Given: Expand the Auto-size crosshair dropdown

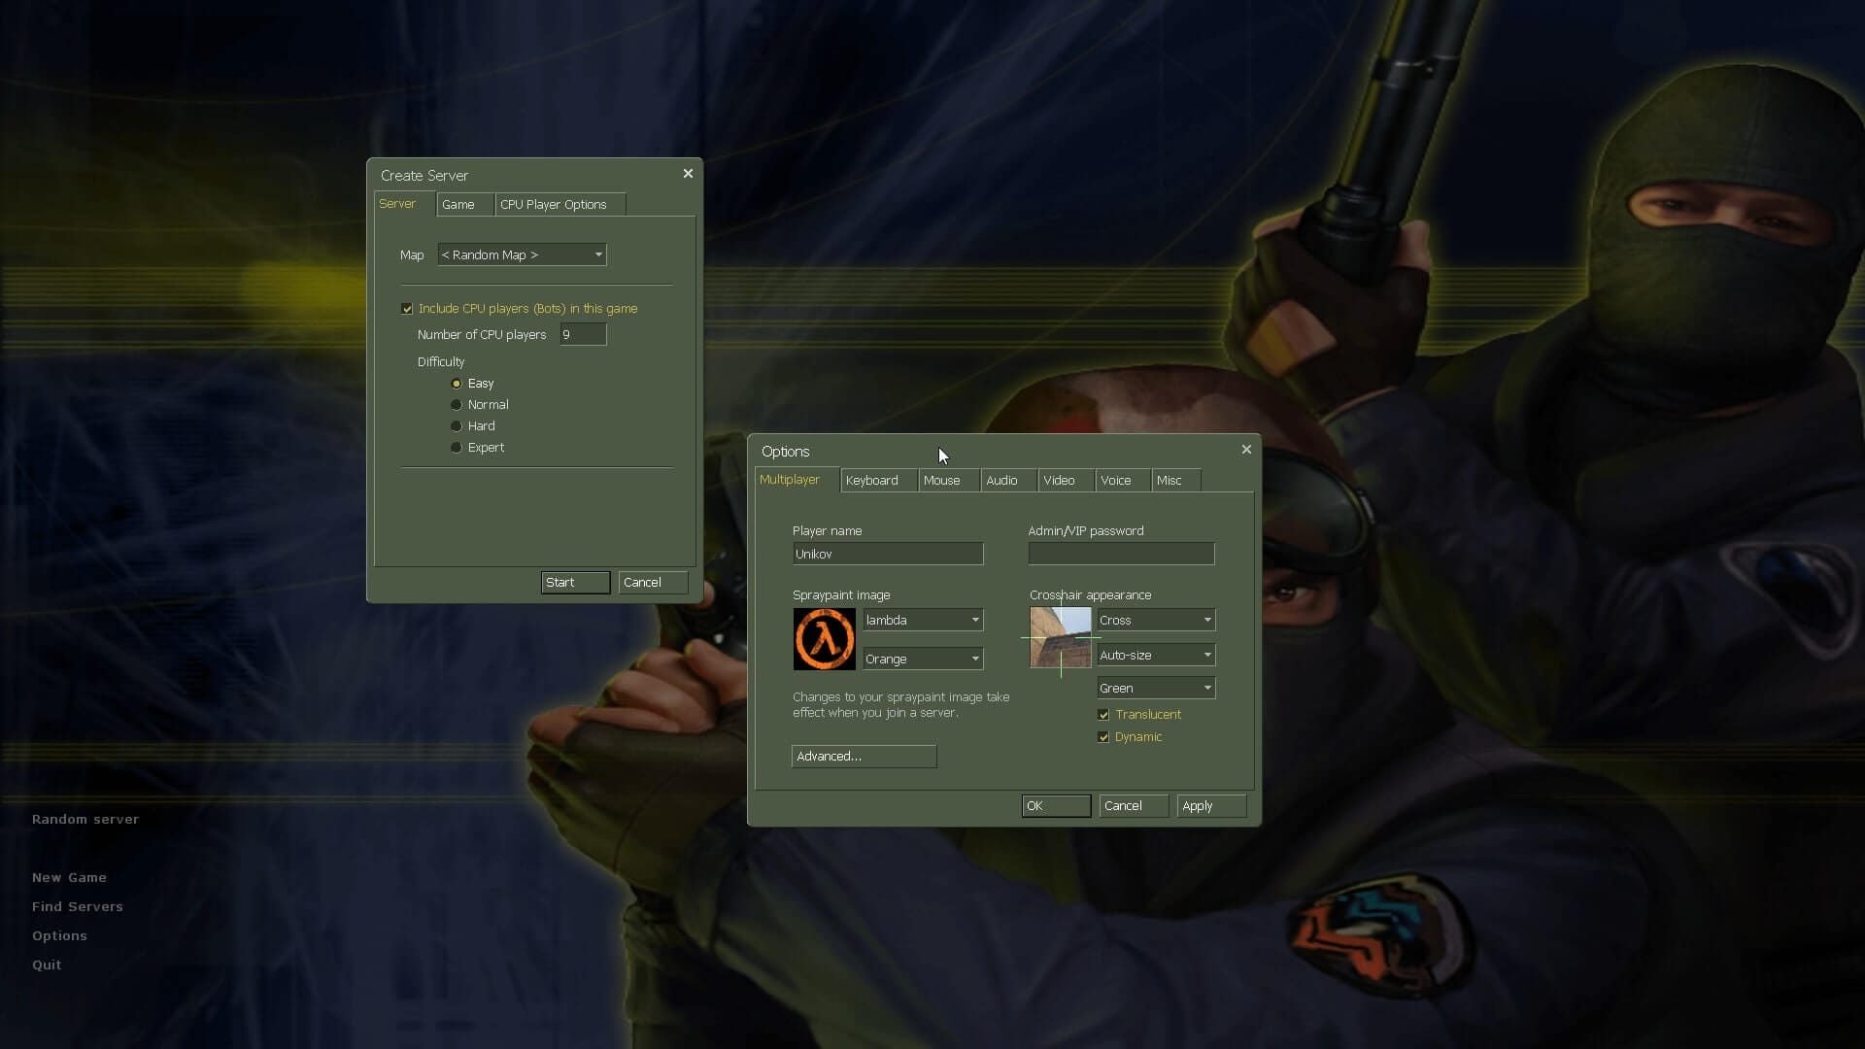Looking at the screenshot, I should pos(1156,655).
